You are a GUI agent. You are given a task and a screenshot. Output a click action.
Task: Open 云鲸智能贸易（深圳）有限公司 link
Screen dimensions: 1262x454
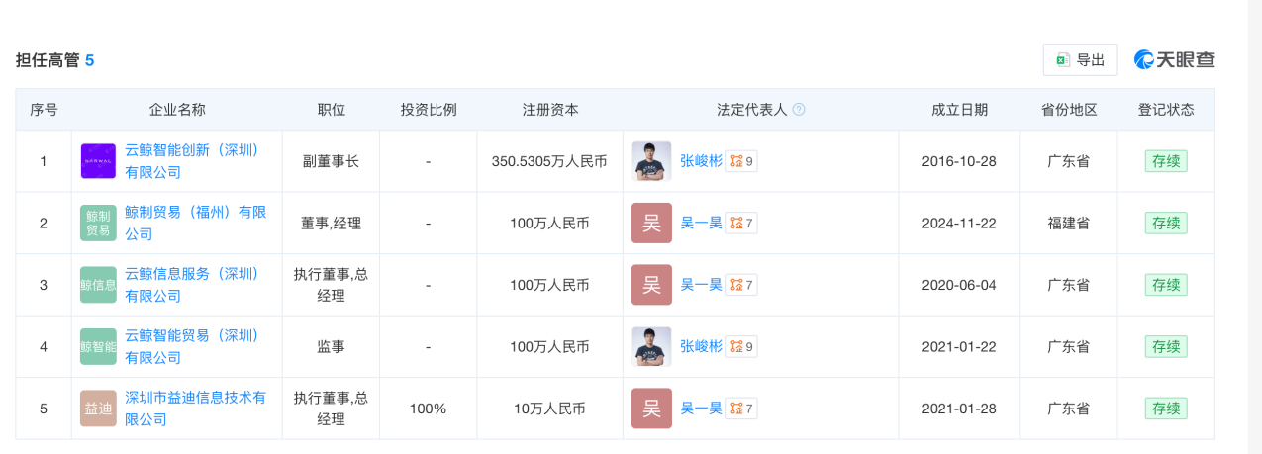(191, 336)
